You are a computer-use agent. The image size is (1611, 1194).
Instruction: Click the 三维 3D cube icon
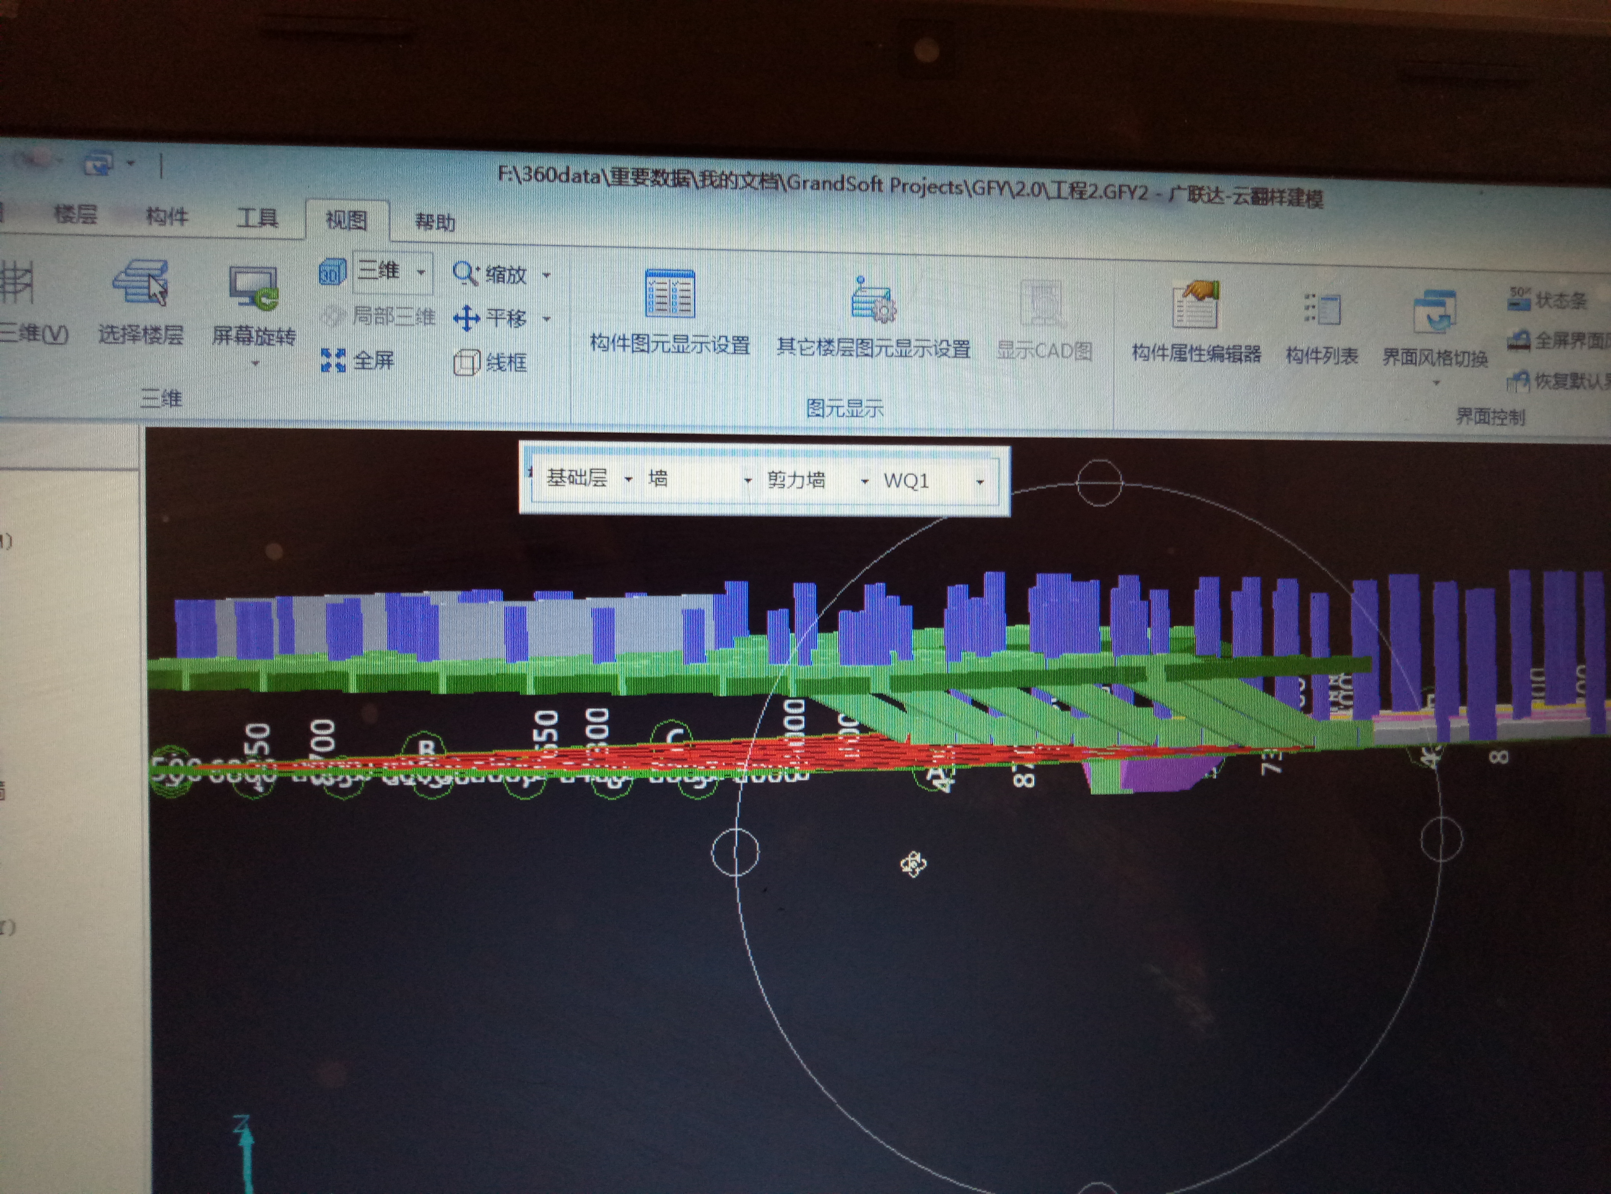332,272
